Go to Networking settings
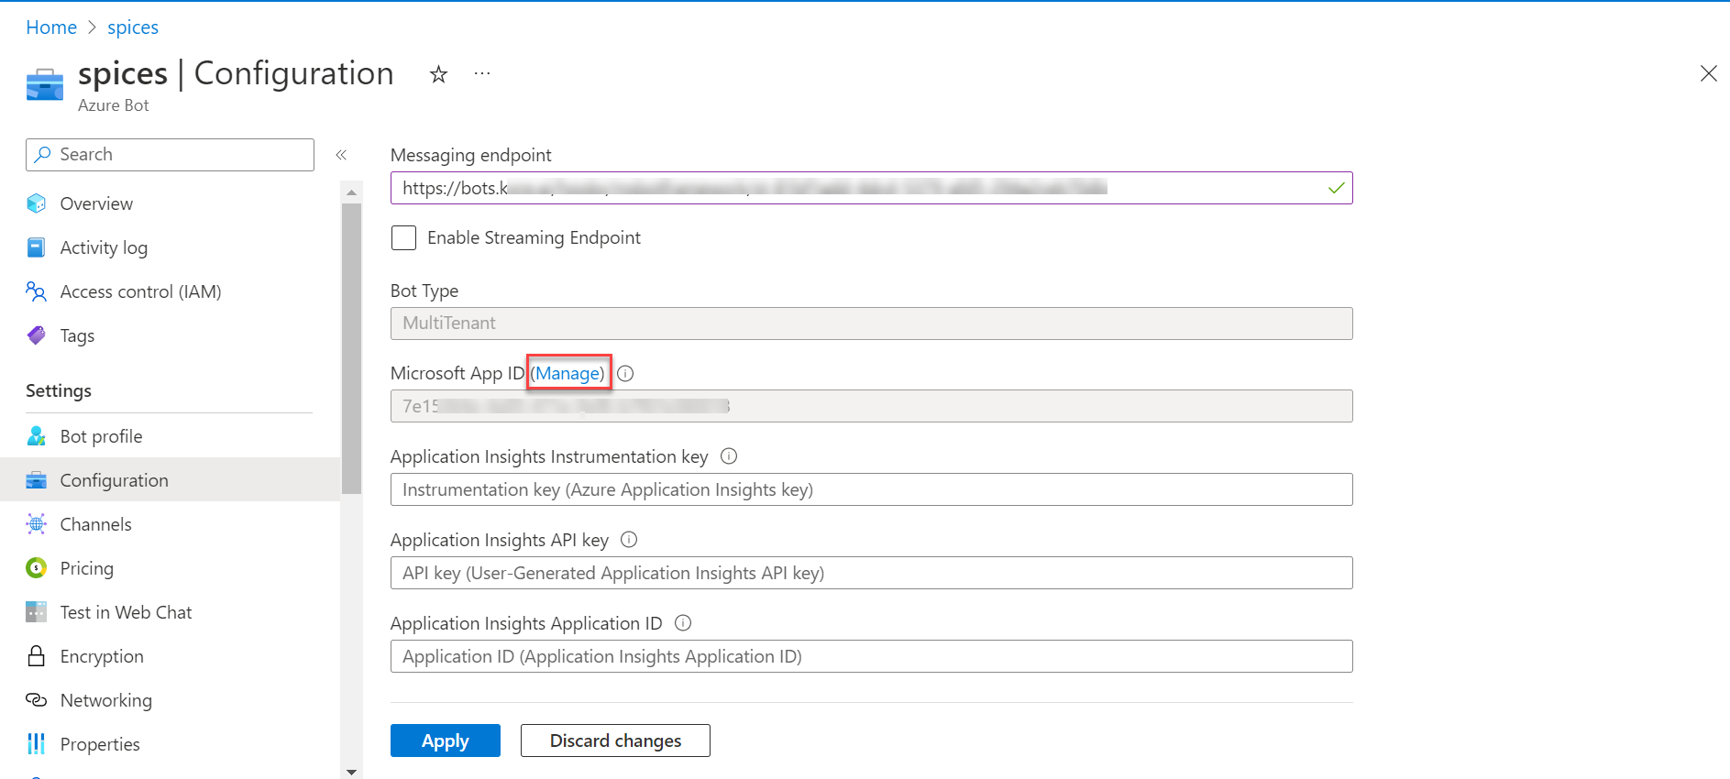The height and width of the screenshot is (779, 1730). (x=170, y=700)
